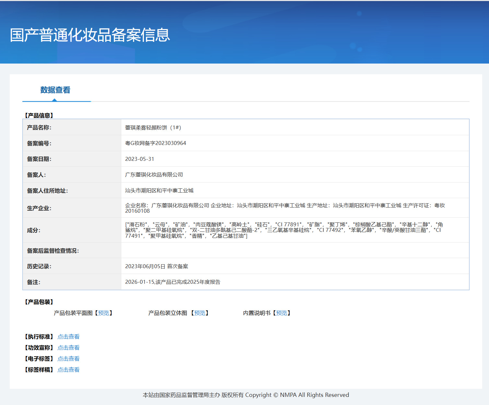Screen dimensions: 489x405
Task: Click the filing date 2023-05-31
Action: [140, 159]
